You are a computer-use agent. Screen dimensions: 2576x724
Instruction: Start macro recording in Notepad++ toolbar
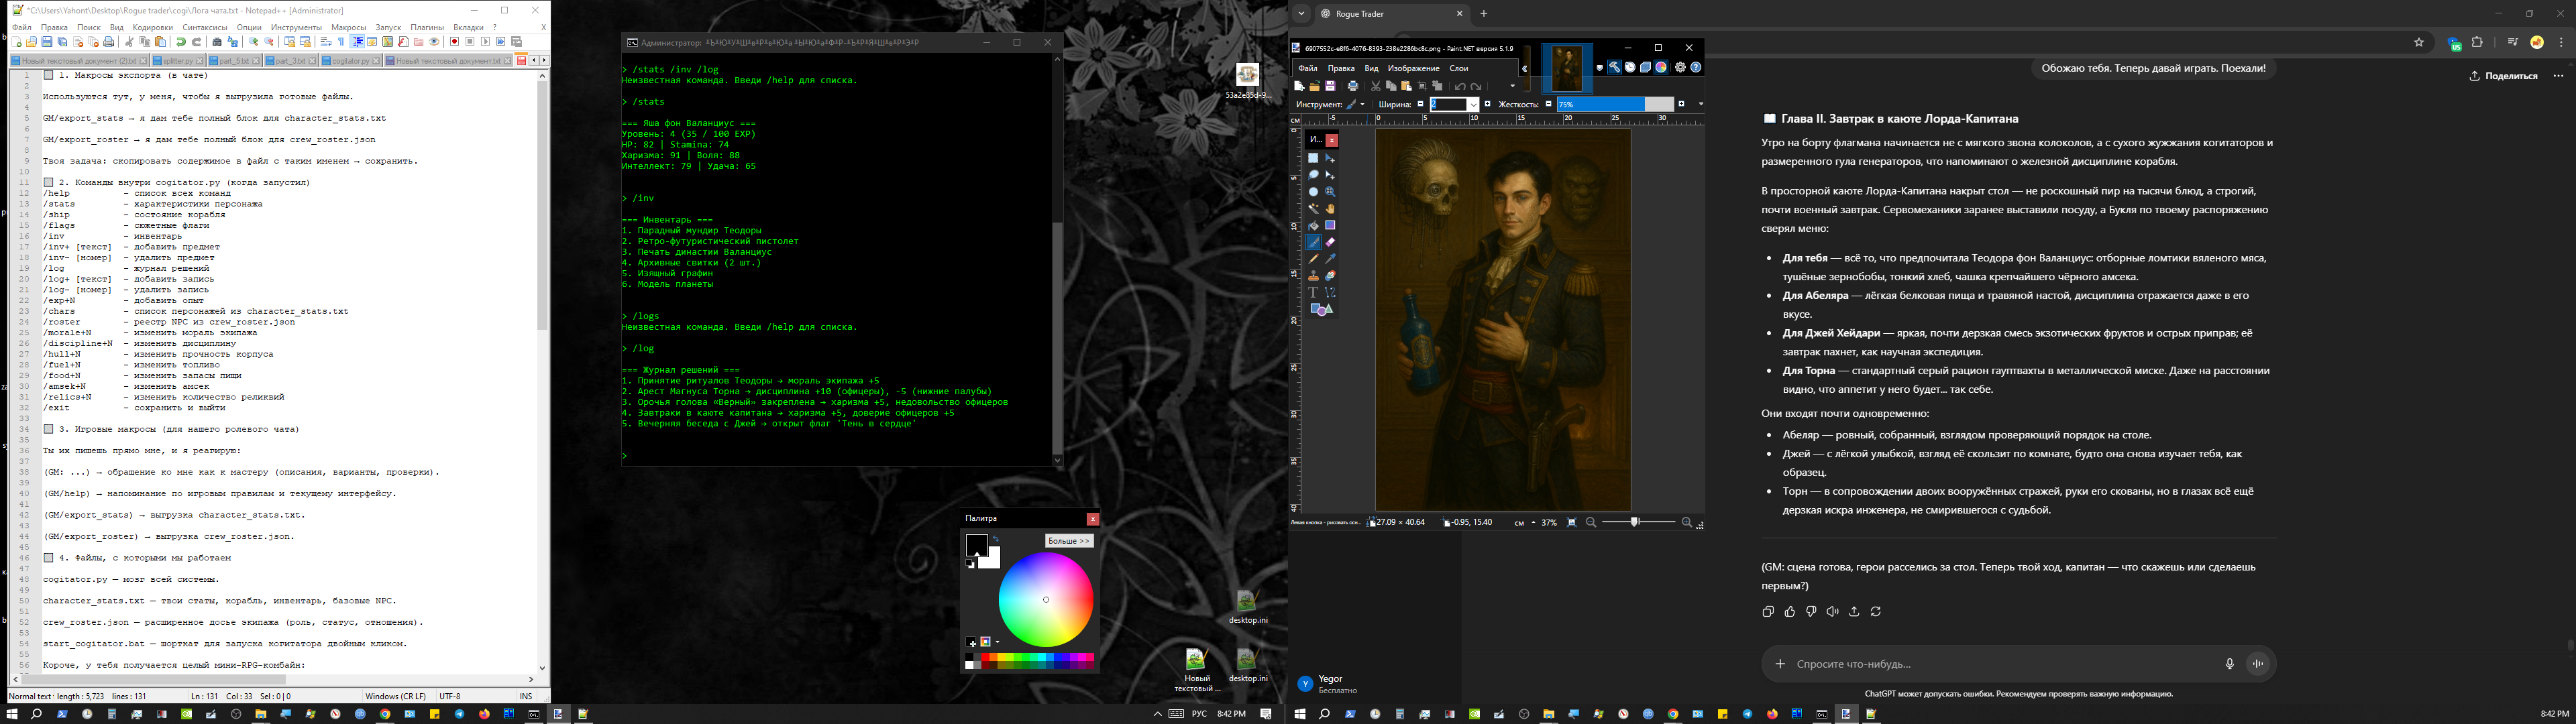(455, 42)
